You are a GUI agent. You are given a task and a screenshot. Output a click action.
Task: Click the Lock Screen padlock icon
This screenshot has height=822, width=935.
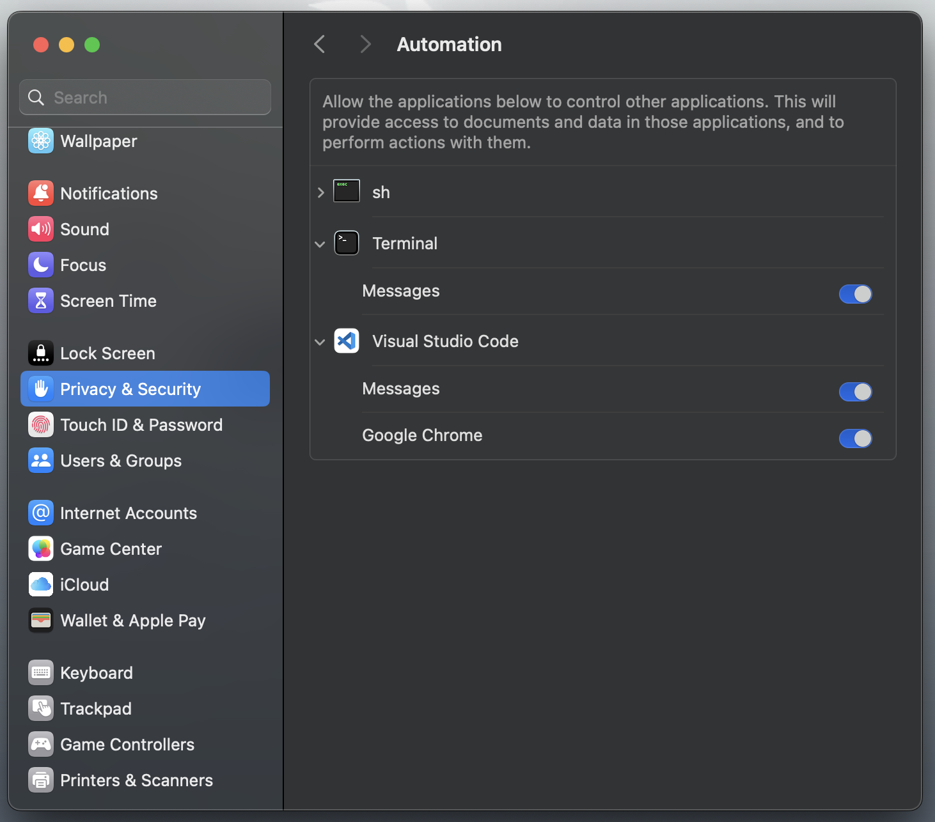click(x=41, y=353)
